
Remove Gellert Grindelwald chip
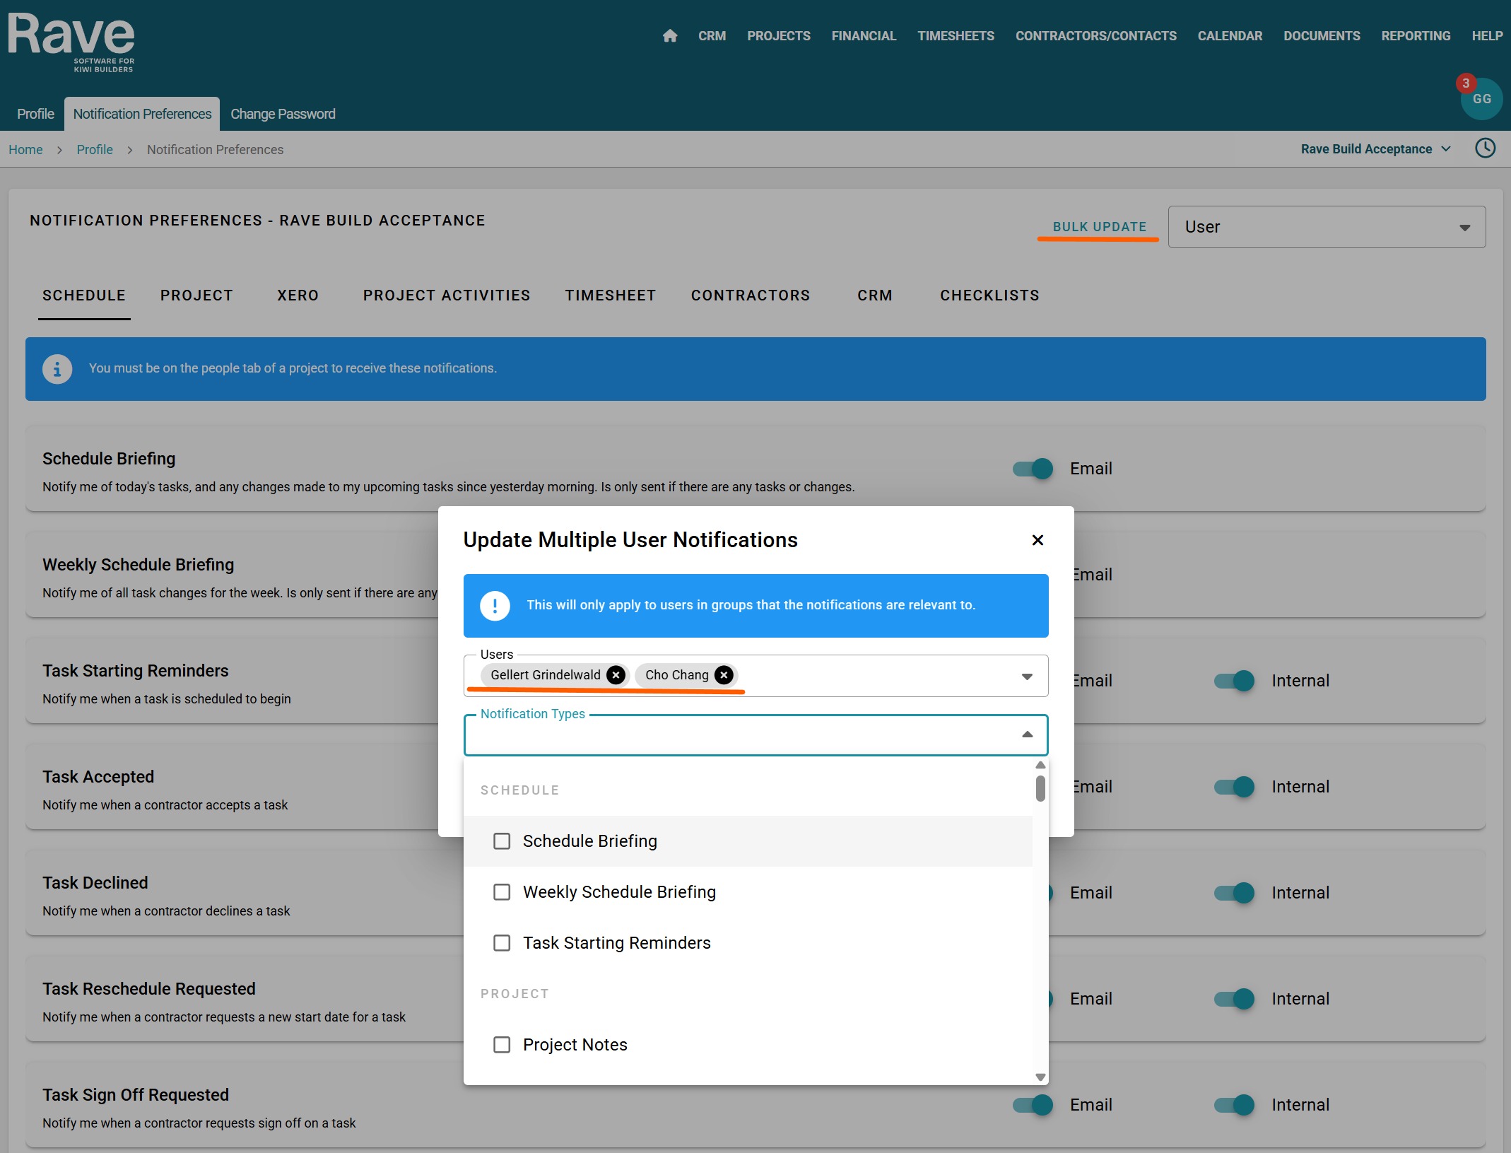coord(616,675)
